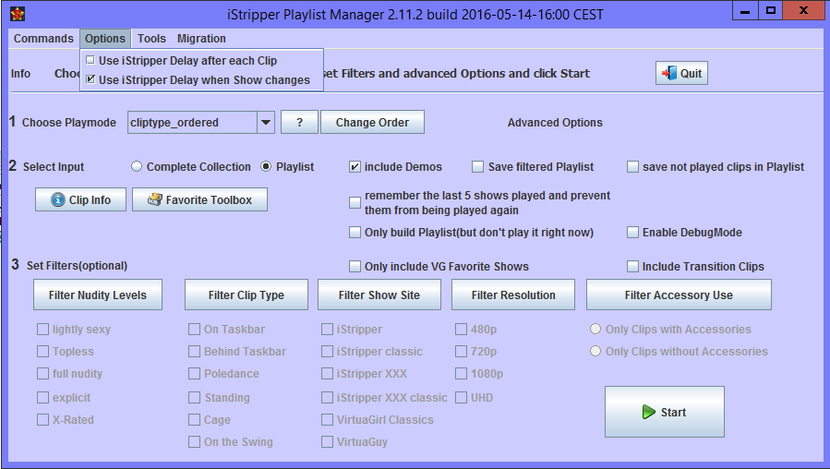Click the app icon in title bar
830x469 pixels.
click(17, 13)
